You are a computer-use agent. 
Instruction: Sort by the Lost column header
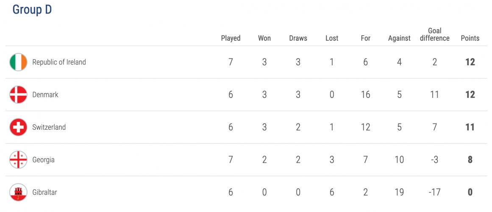pyautogui.click(x=332, y=38)
